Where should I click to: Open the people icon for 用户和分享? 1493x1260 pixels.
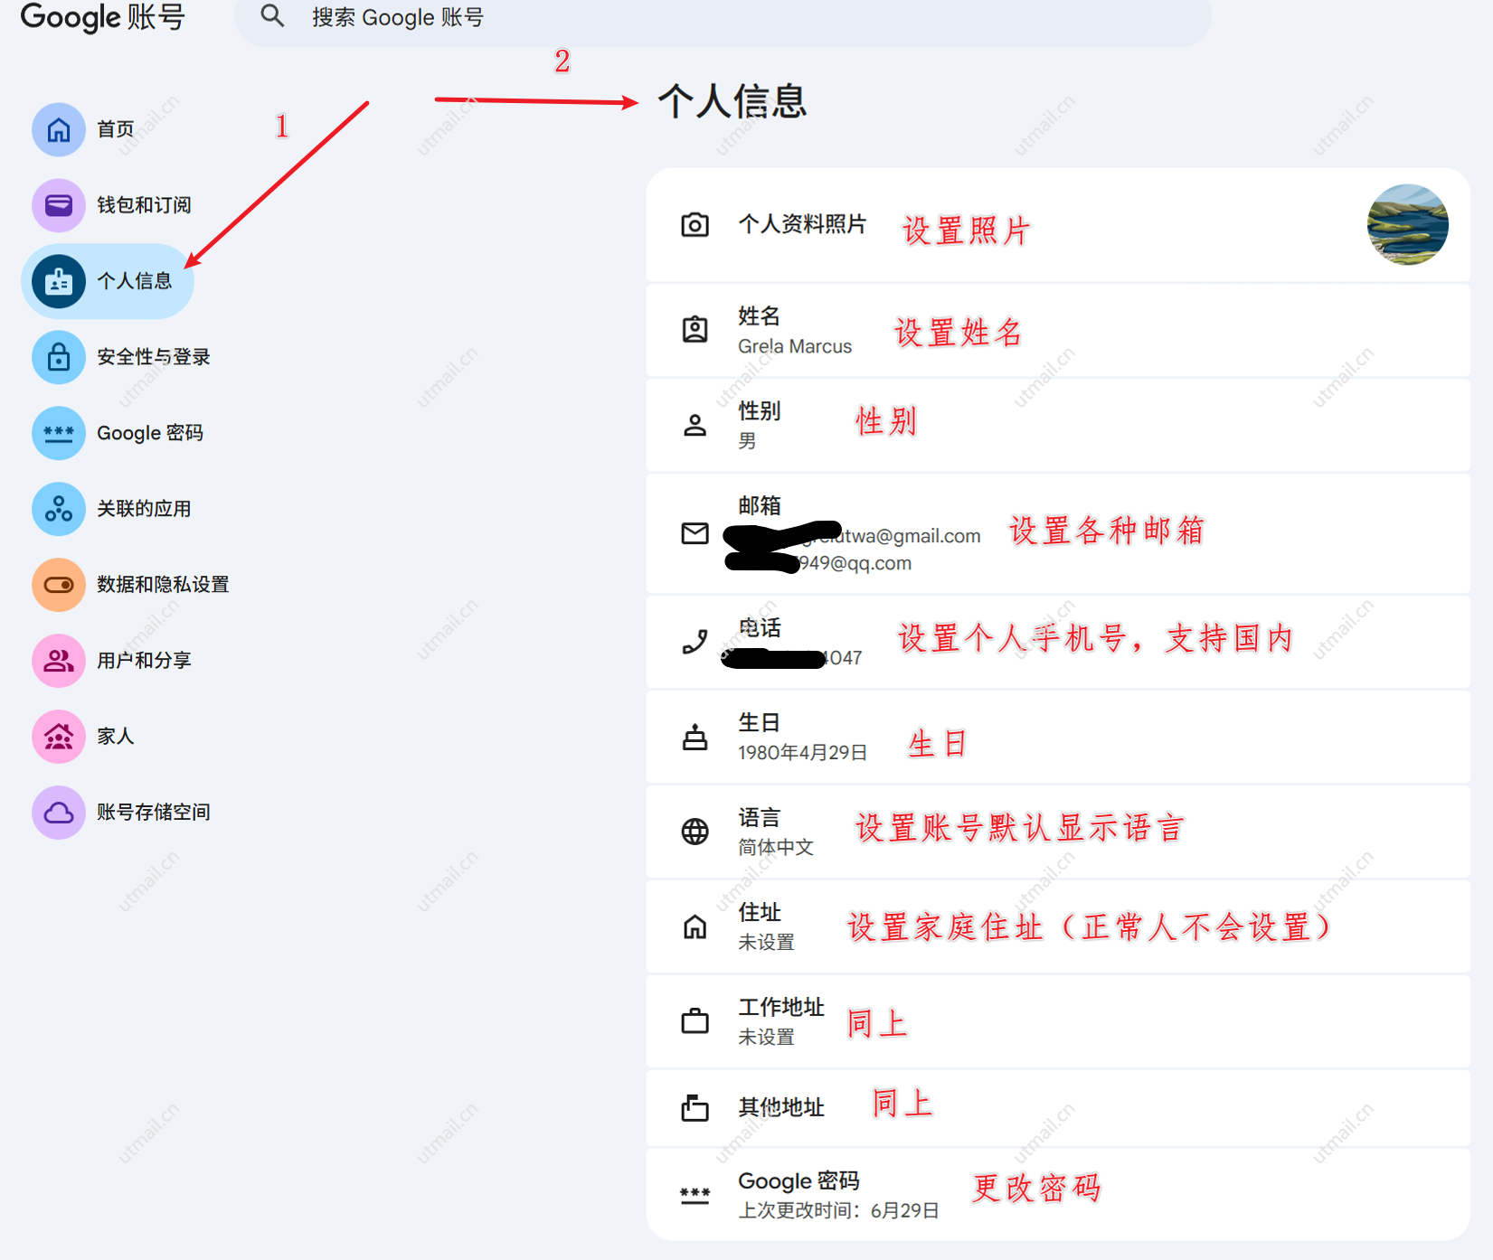pyautogui.click(x=59, y=661)
